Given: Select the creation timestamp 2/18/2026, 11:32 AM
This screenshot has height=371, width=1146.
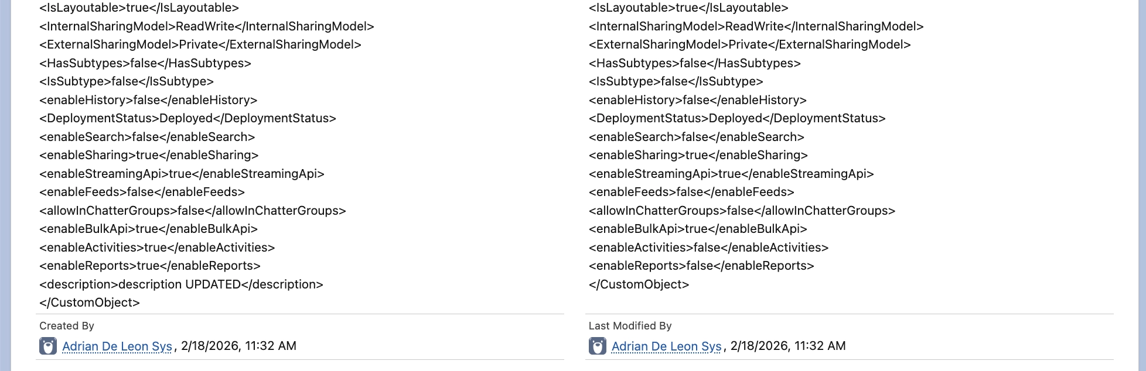Looking at the screenshot, I should point(238,346).
